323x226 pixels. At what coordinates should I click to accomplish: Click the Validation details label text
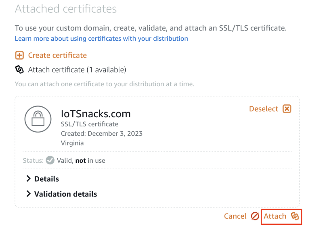(x=65, y=194)
